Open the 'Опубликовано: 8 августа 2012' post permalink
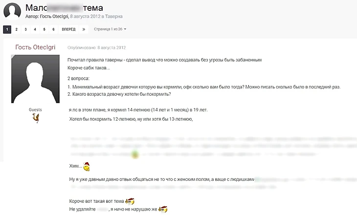The height and width of the screenshot is (215, 357). (x=96, y=47)
